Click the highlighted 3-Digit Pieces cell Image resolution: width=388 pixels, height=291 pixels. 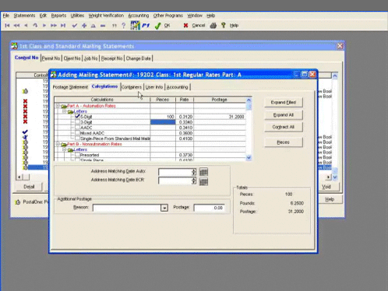click(163, 122)
